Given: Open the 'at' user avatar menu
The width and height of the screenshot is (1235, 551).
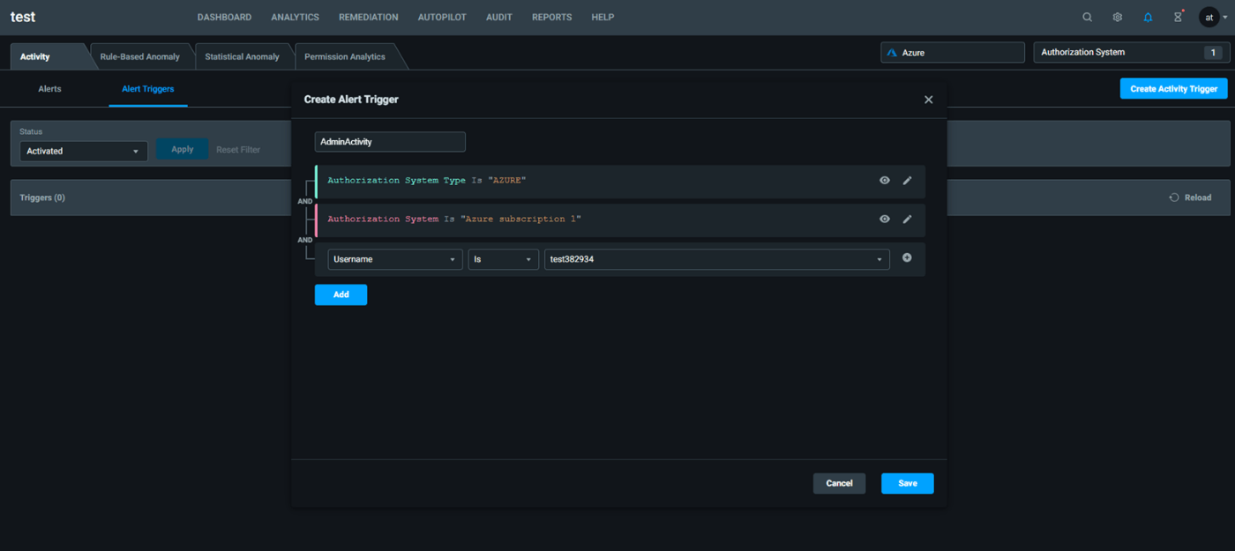Looking at the screenshot, I should click(1209, 17).
